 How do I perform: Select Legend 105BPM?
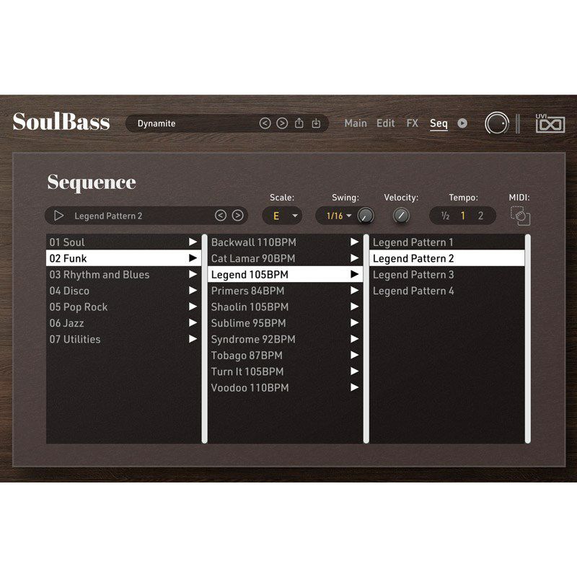point(285,274)
